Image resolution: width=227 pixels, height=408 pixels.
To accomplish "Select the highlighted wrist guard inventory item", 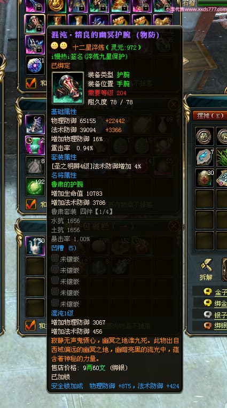I will 35,24.
